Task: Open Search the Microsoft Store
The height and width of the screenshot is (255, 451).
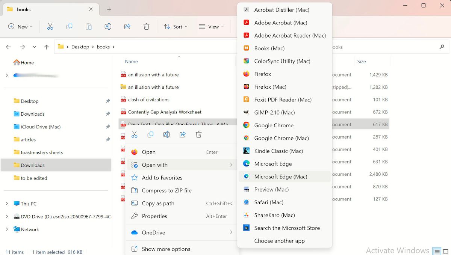Action: click(x=286, y=228)
